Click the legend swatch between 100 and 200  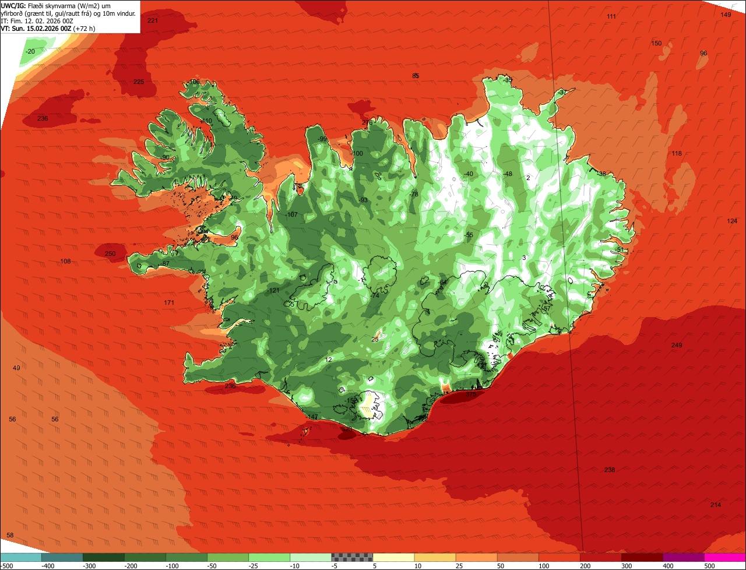(559, 557)
